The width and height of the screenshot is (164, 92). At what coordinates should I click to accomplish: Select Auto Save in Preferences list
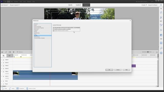[x=43, y=29]
